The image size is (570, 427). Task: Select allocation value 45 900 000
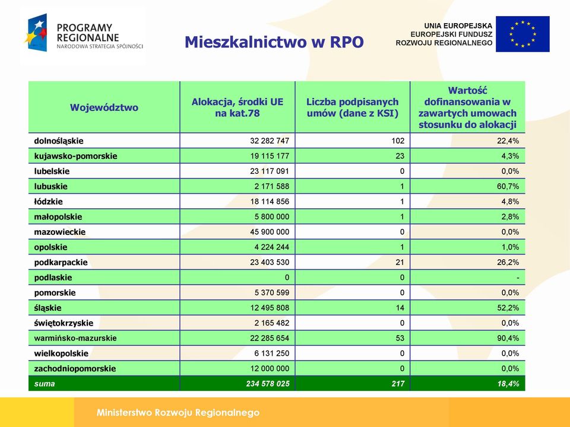point(270,232)
